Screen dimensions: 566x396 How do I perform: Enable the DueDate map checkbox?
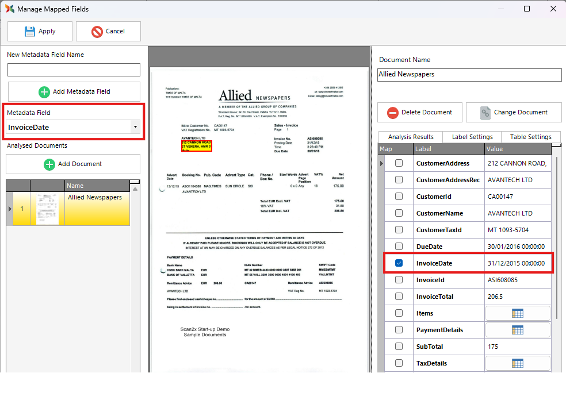[x=399, y=247]
